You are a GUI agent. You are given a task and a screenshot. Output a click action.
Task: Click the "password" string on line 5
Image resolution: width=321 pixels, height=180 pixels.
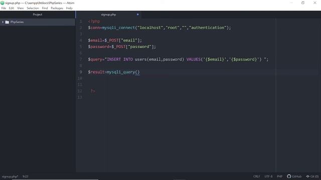coord(139,46)
